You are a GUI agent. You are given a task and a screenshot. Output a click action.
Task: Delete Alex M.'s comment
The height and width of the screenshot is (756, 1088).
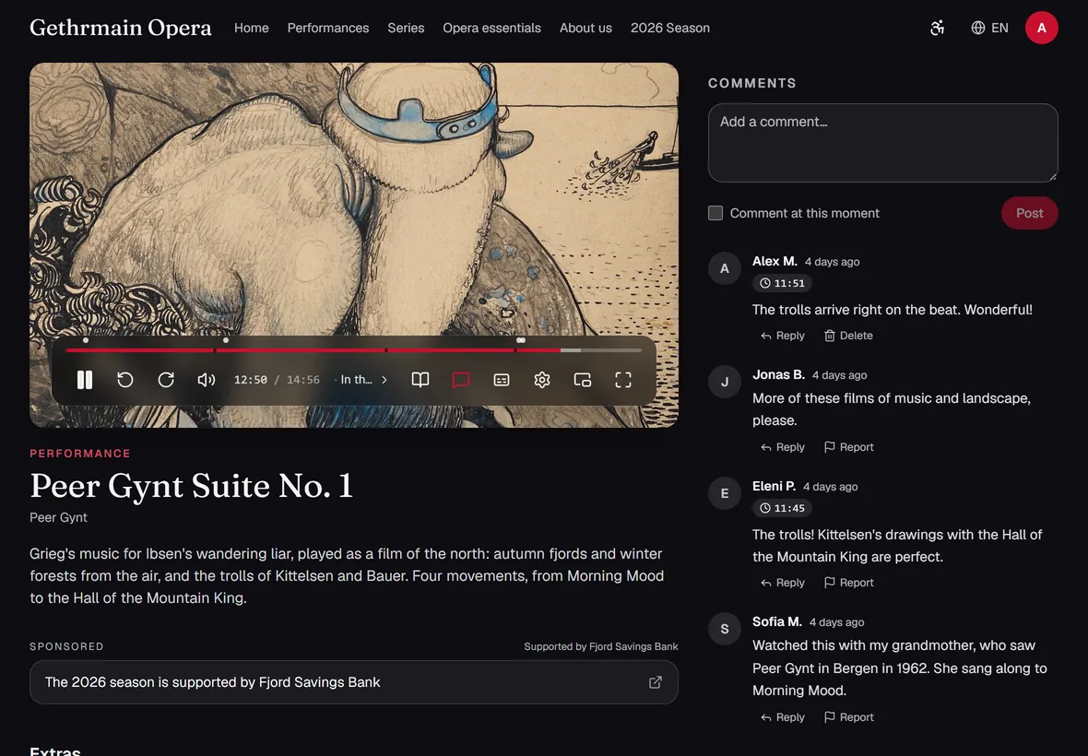point(848,336)
